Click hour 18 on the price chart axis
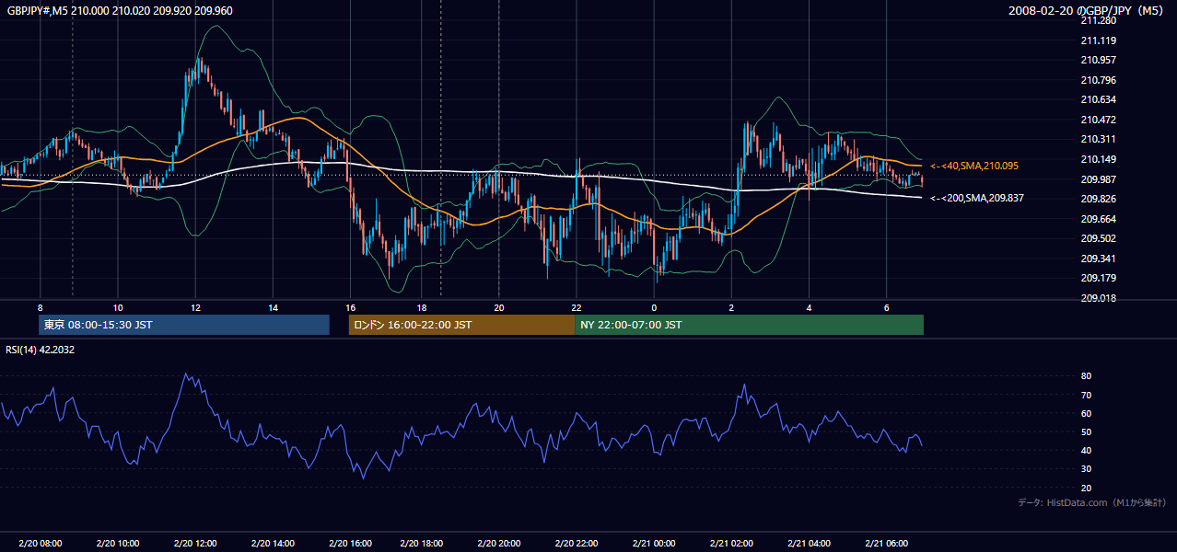 (x=421, y=307)
